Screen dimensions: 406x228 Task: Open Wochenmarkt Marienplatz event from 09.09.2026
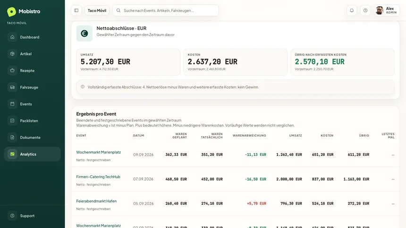pos(98,152)
